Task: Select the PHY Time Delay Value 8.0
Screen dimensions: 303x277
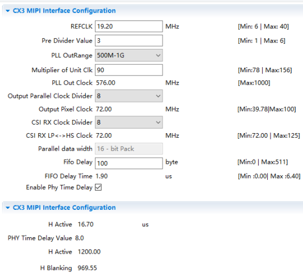Action: click(80, 238)
